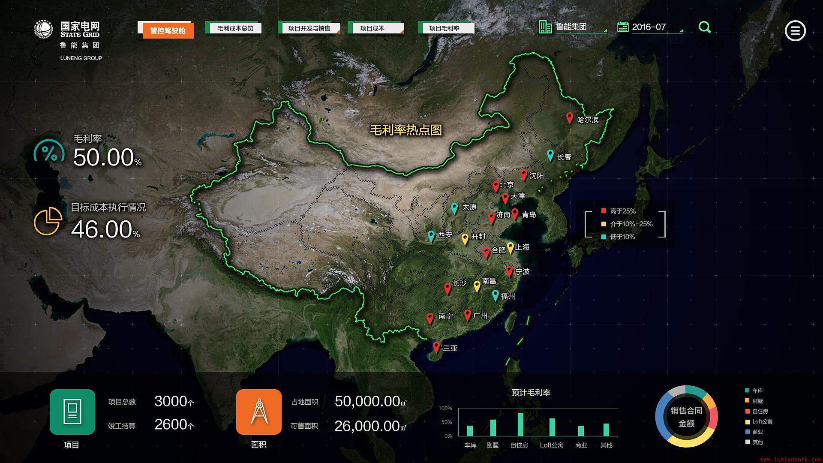823x463 pixels.
Task: Open the hamburger menu icon
Action: pyautogui.click(x=795, y=31)
